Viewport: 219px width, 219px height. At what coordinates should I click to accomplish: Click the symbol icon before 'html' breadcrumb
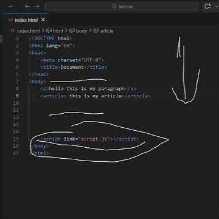(x=49, y=31)
